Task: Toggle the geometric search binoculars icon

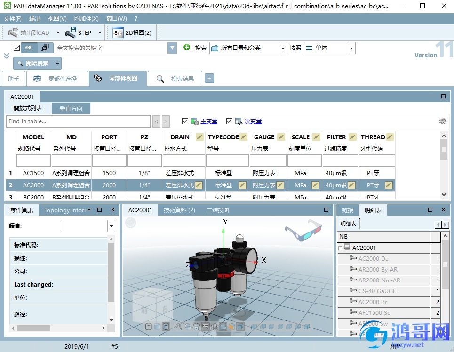Action: pos(46,48)
